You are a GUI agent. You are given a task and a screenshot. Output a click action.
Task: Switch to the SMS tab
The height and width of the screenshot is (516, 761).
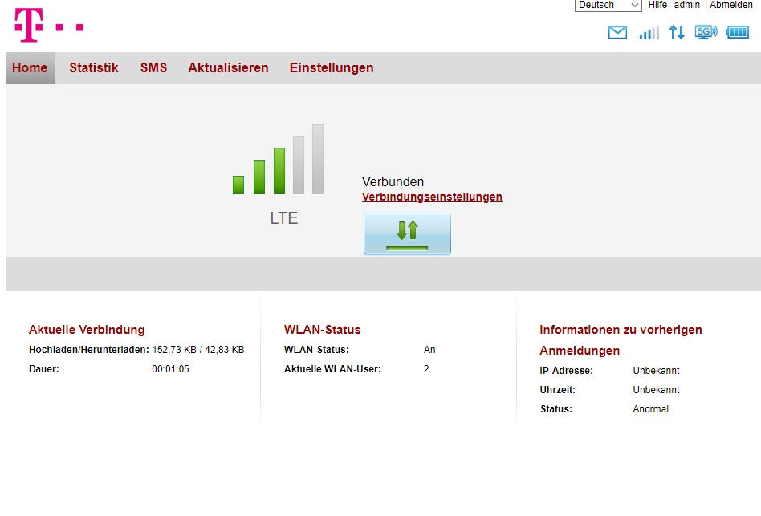[x=153, y=68]
